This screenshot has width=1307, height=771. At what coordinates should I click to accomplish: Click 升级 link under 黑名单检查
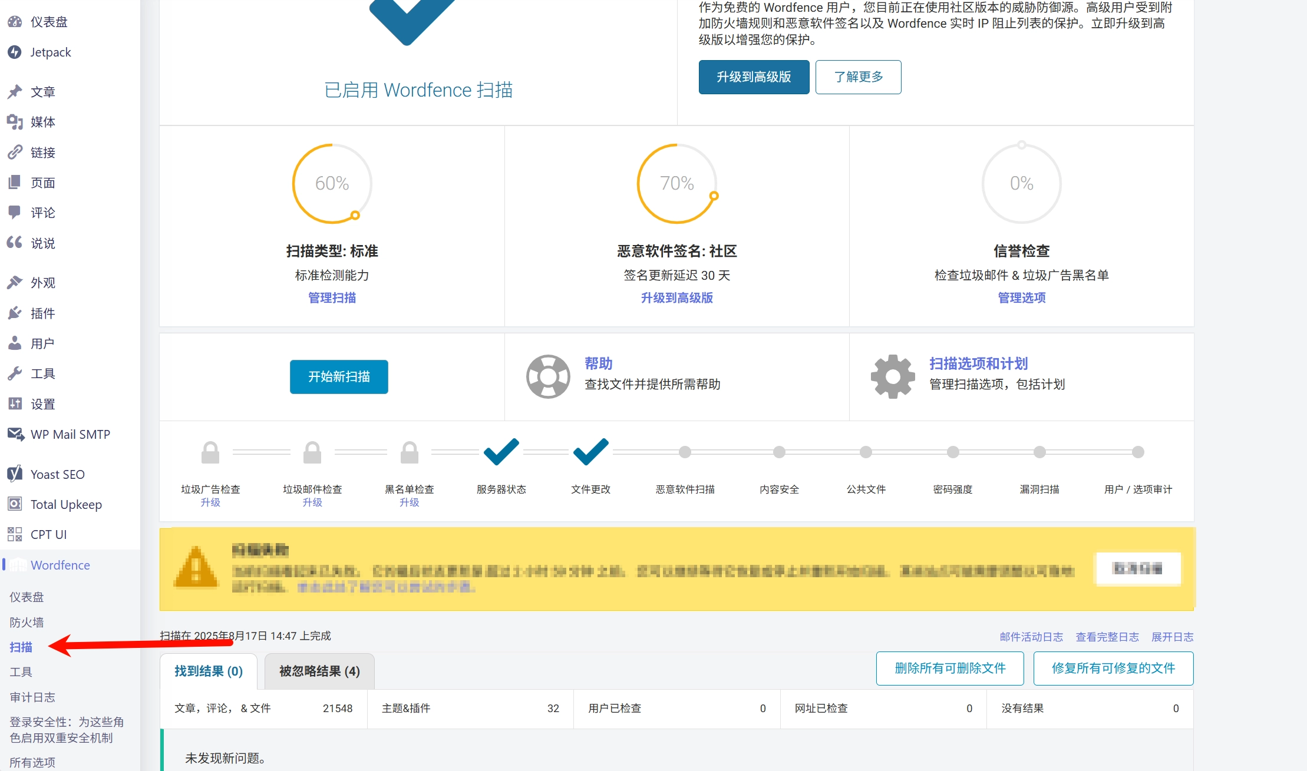(410, 502)
